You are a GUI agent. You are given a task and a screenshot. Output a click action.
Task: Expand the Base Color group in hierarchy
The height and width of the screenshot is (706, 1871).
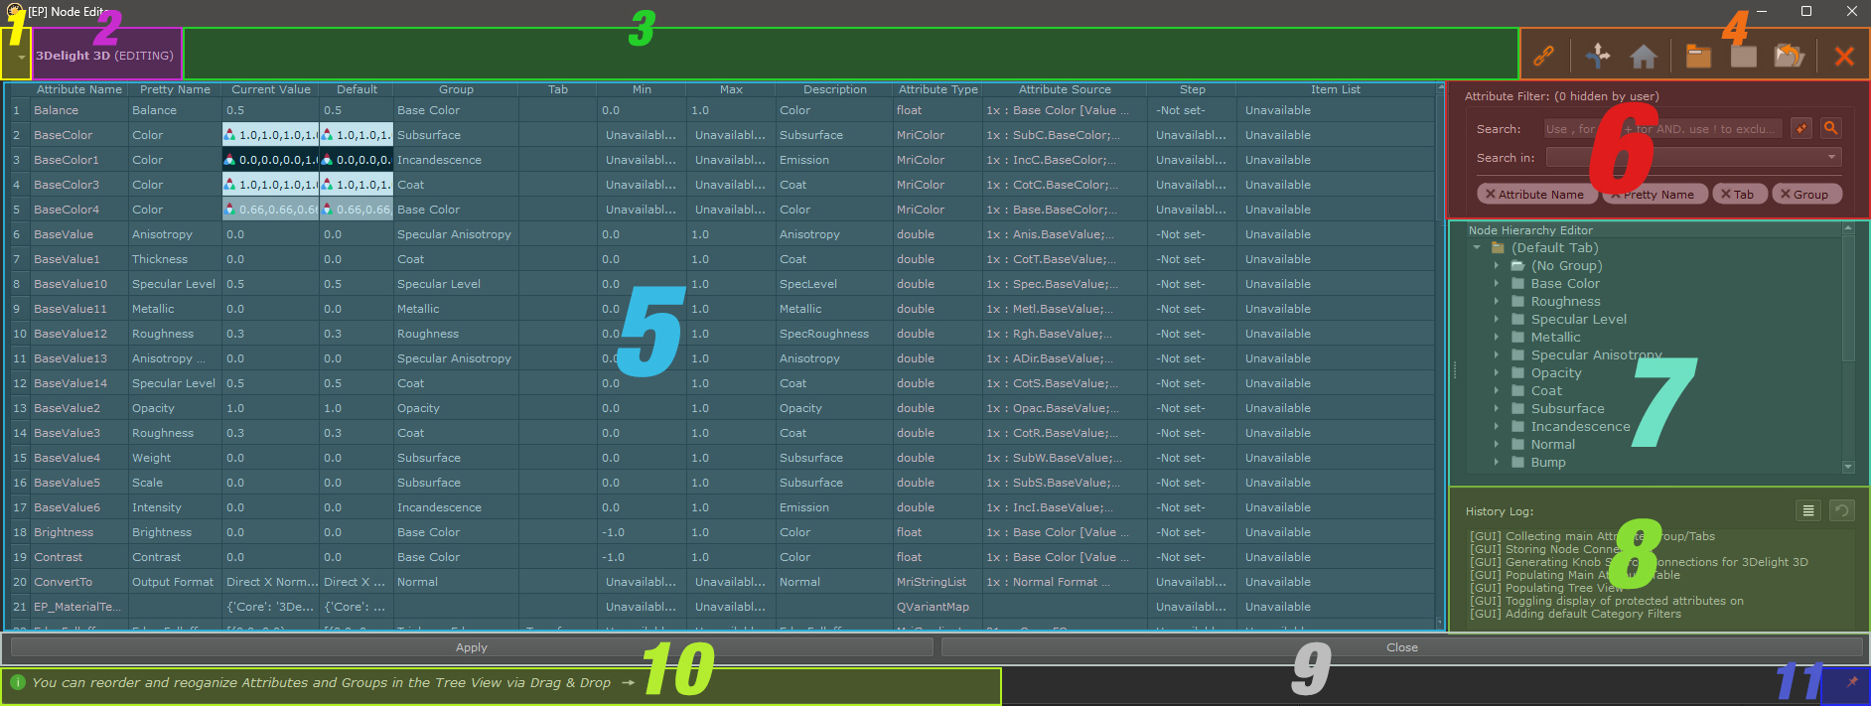[x=1497, y=284]
